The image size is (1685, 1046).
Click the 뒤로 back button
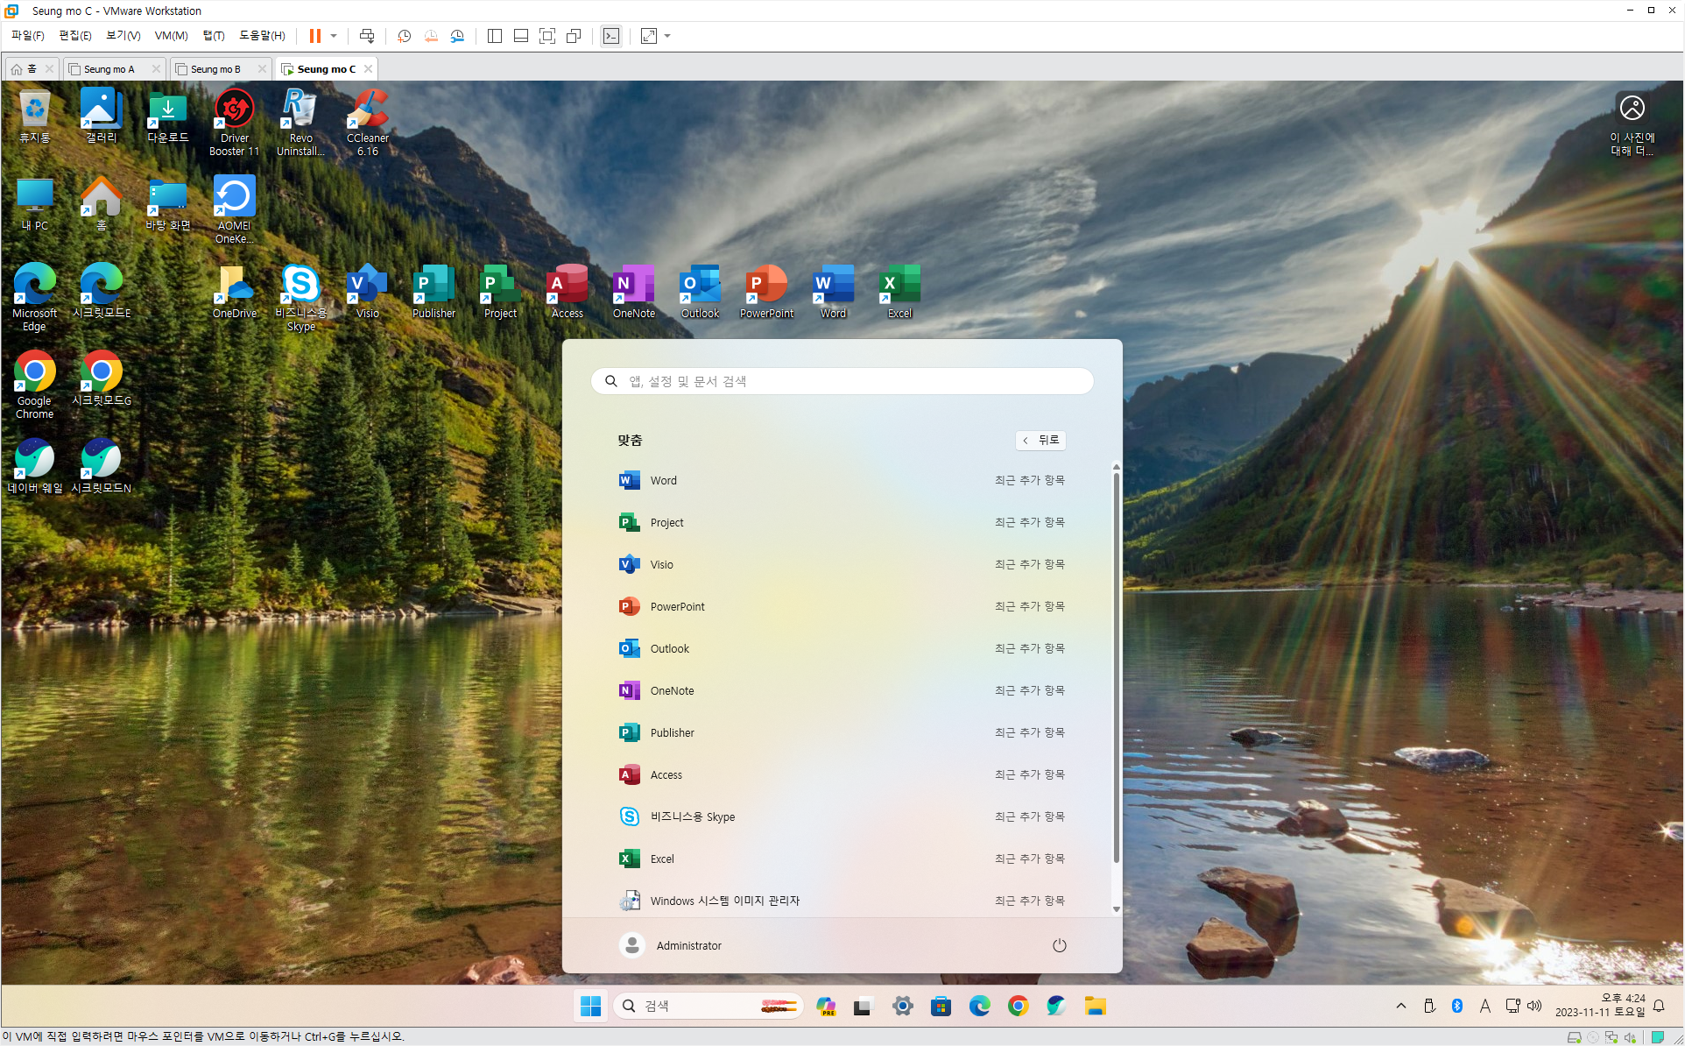pyautogui.click(x=1040, y=440)
